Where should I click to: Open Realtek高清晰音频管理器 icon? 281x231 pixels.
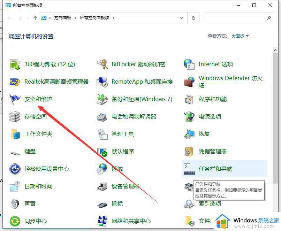[x=15, y=82]
